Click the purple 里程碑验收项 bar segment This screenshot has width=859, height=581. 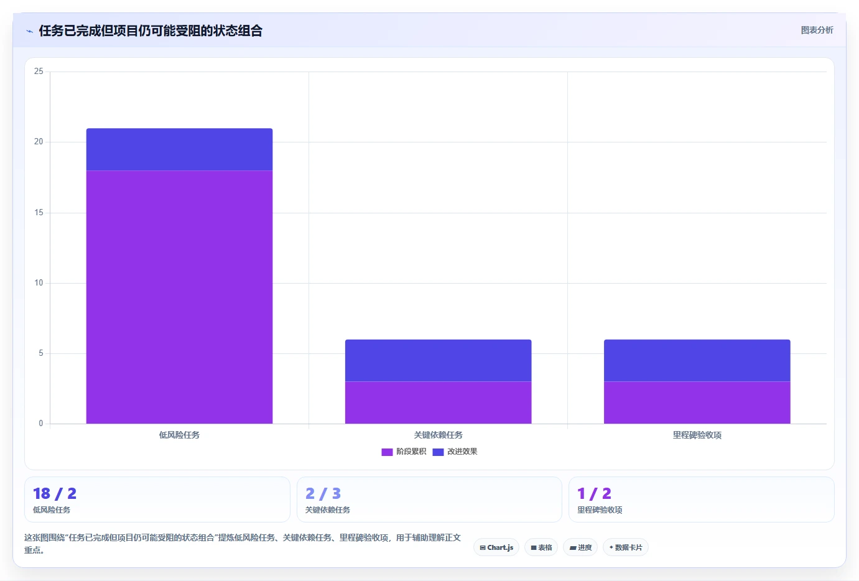(x=697, y=402)
